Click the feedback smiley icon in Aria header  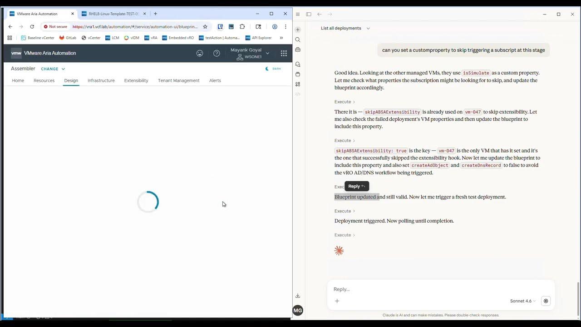[200, 53]
